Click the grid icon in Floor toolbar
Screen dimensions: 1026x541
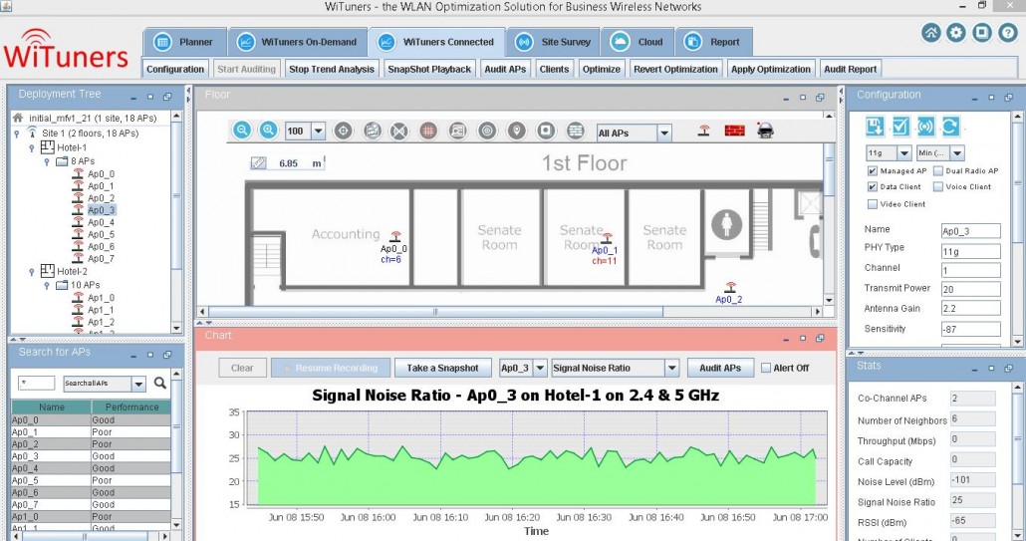(428, 131)
